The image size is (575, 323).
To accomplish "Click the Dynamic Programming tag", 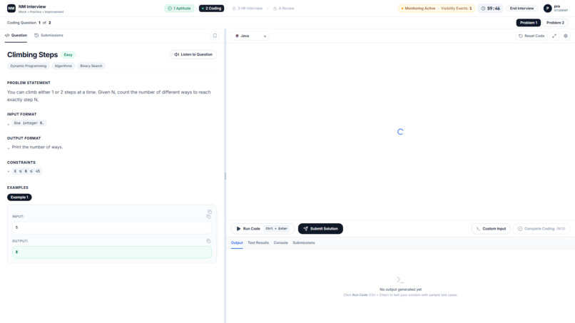I will pyautogui.click(x=29, y=66).
